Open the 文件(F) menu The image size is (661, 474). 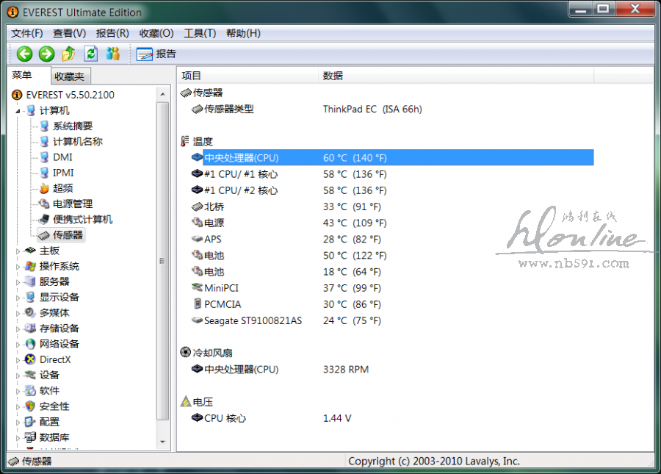click(x=26, y=33)
